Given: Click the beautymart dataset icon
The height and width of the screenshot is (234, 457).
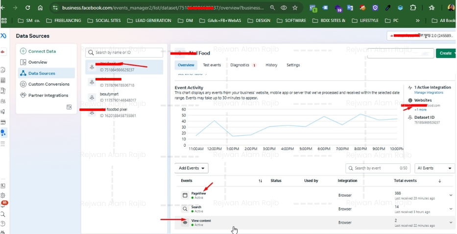Looking at the screenshot, I should click(92, 97).
